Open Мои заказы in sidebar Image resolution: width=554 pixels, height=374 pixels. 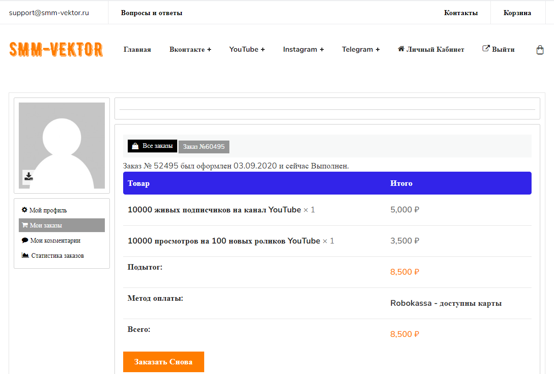tap(62, 225)
